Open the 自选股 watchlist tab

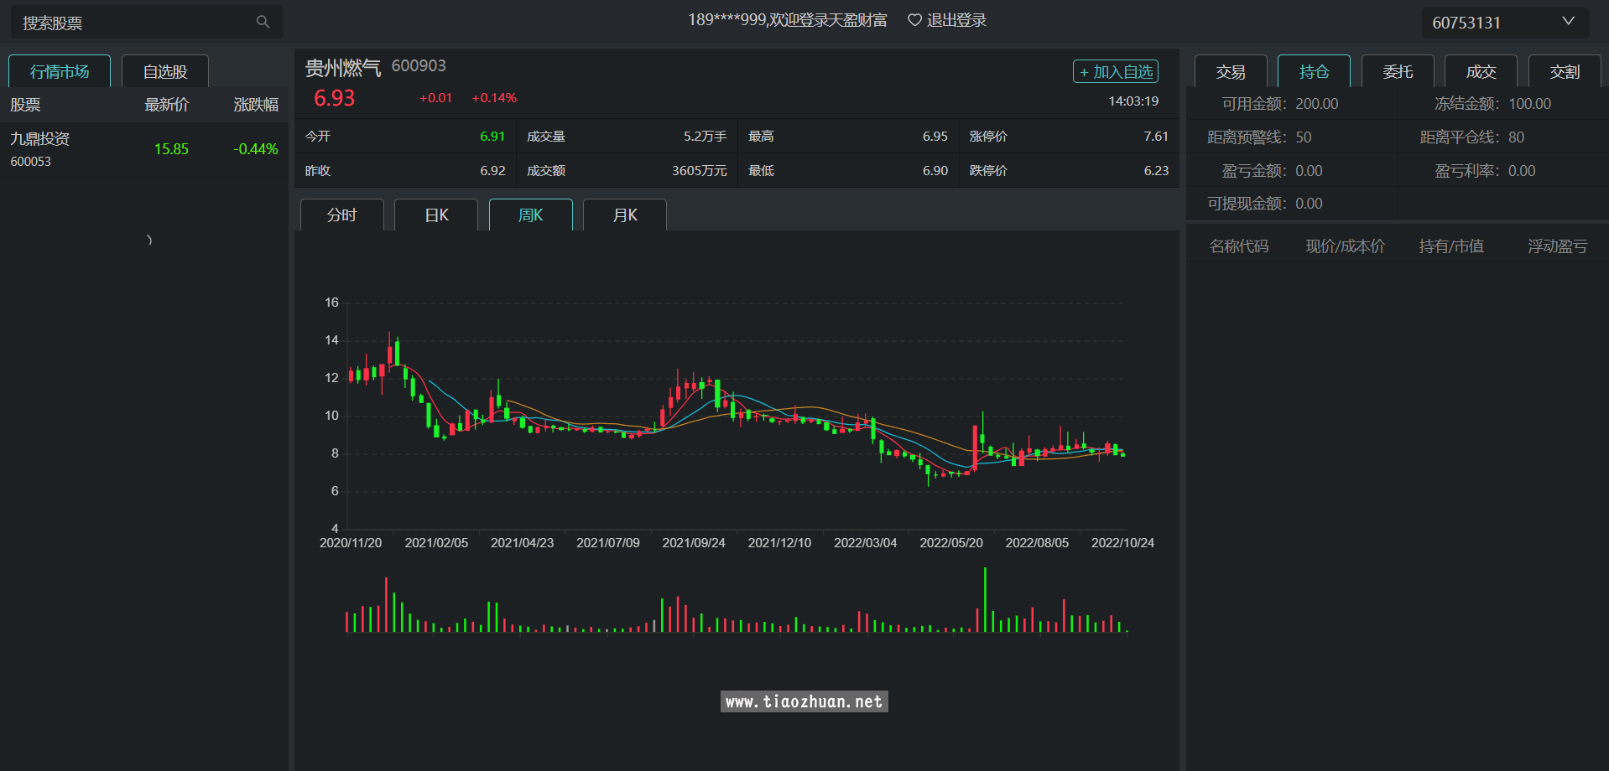(x=165, y=72)
